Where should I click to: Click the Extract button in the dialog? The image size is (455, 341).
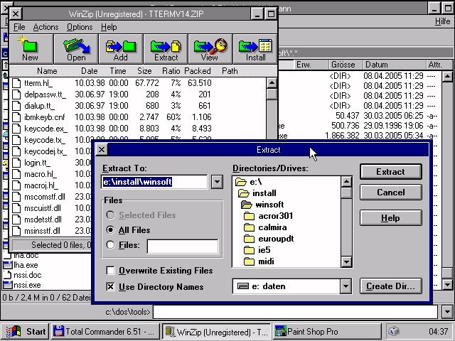[390, 172]
